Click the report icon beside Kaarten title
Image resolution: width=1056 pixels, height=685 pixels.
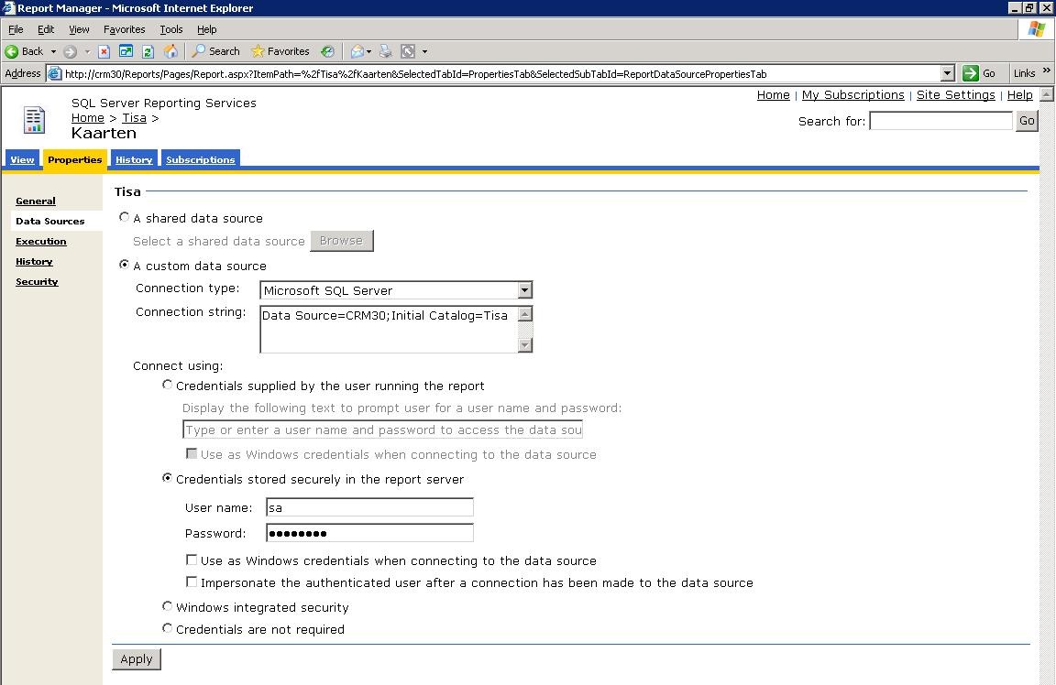34,120
